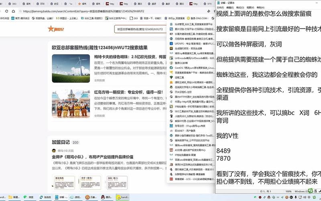The image size is (321, 201).
Task: Click the 萌鸡小队乐园 author avatar
Action: coord(54,150)
